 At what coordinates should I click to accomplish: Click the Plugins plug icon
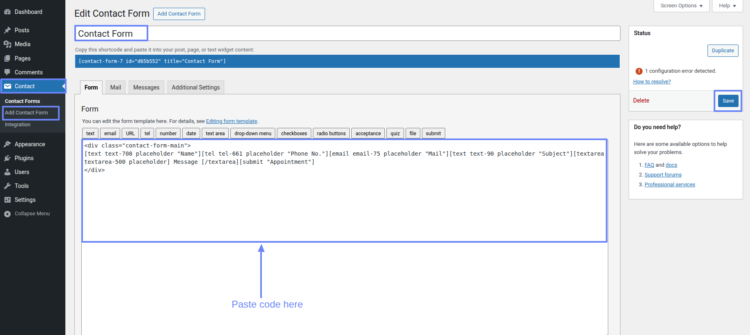coord(7,158)
